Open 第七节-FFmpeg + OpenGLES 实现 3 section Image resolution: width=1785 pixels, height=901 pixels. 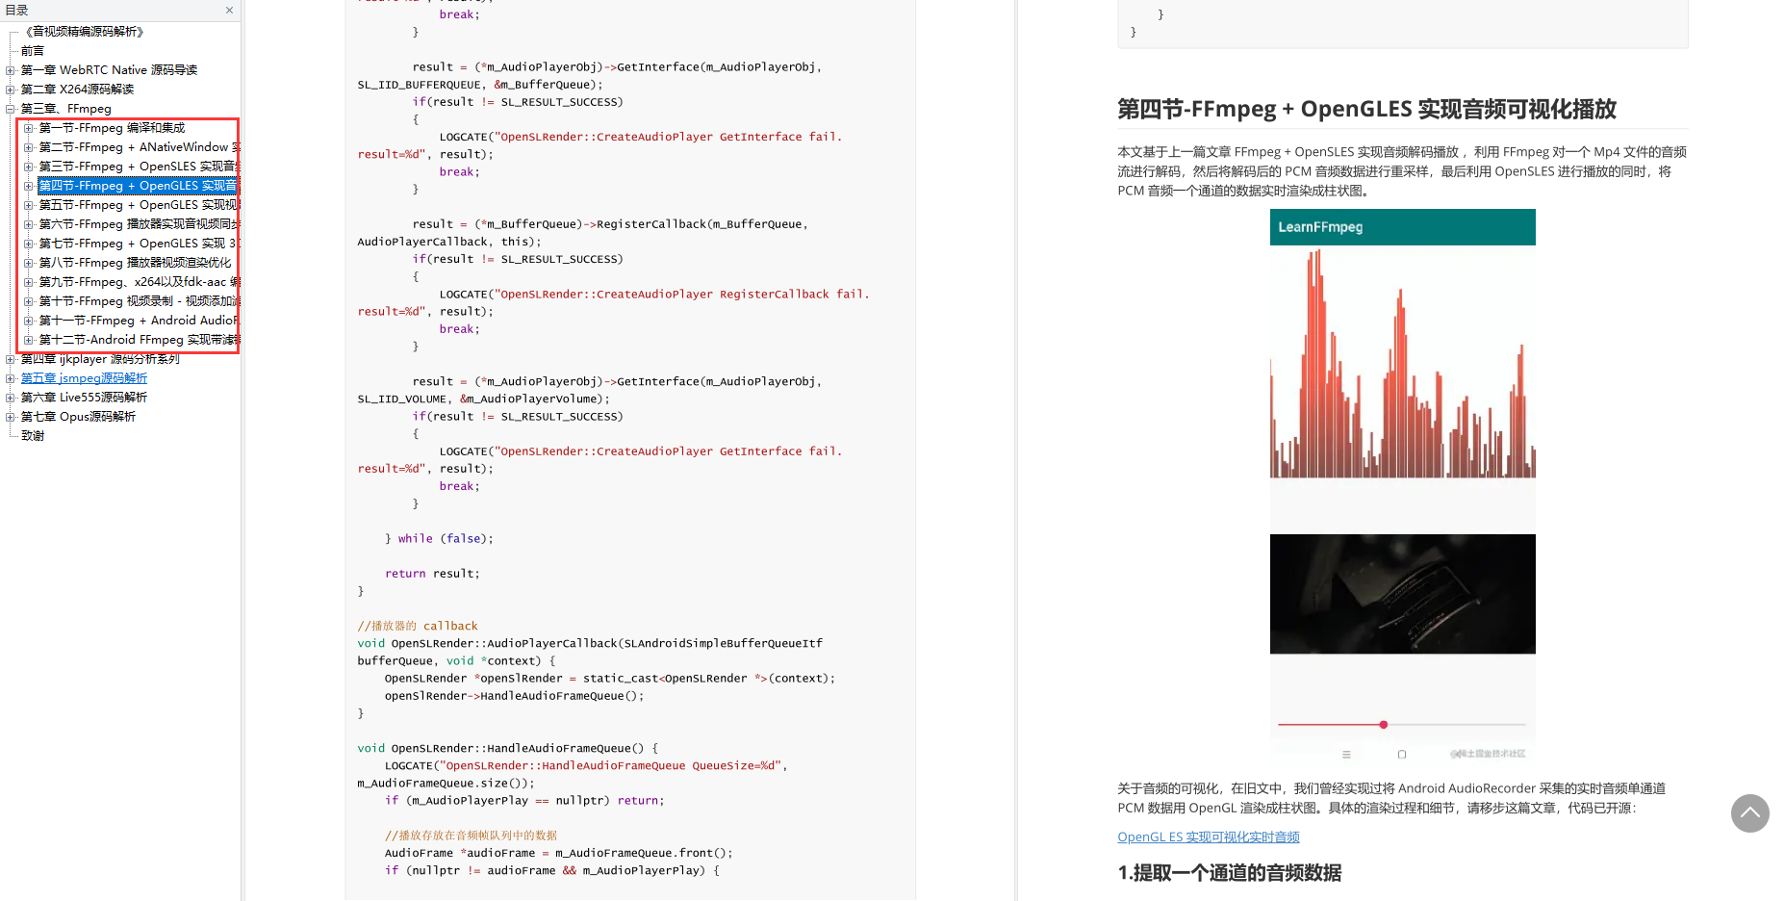click(139, 244)
